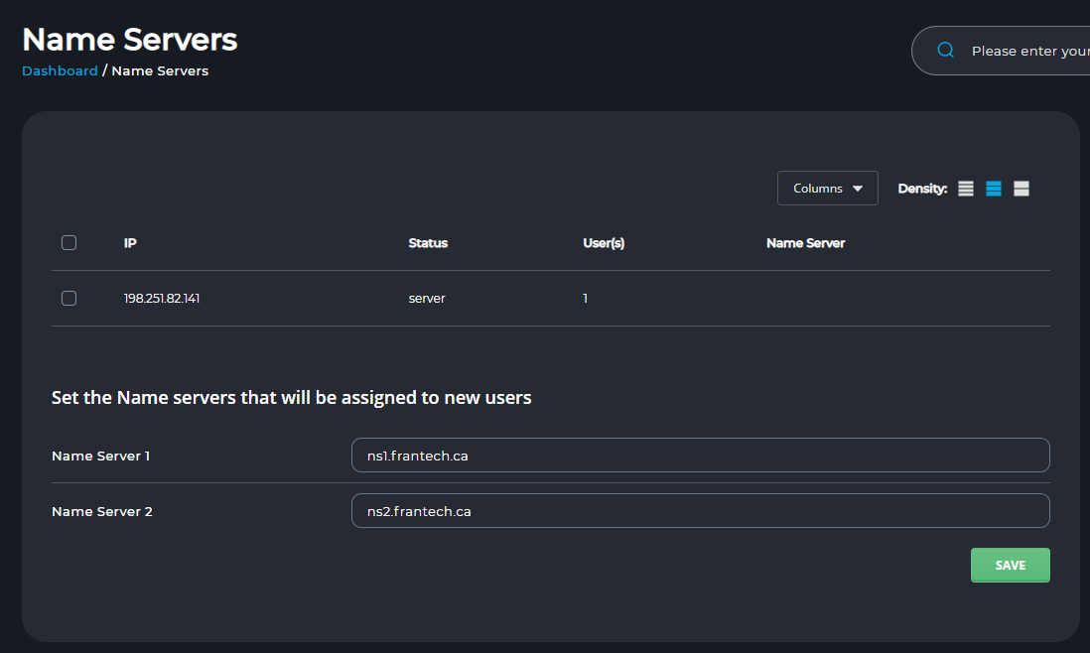
Task: Click the 198.251.82.141 IP cell
Action: point(162,298)
